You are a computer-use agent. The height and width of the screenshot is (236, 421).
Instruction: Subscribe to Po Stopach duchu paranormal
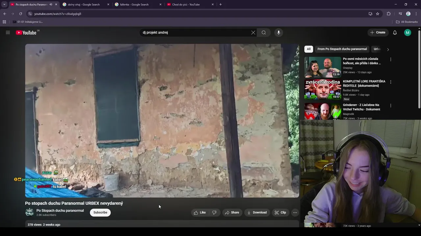[100, 212]
